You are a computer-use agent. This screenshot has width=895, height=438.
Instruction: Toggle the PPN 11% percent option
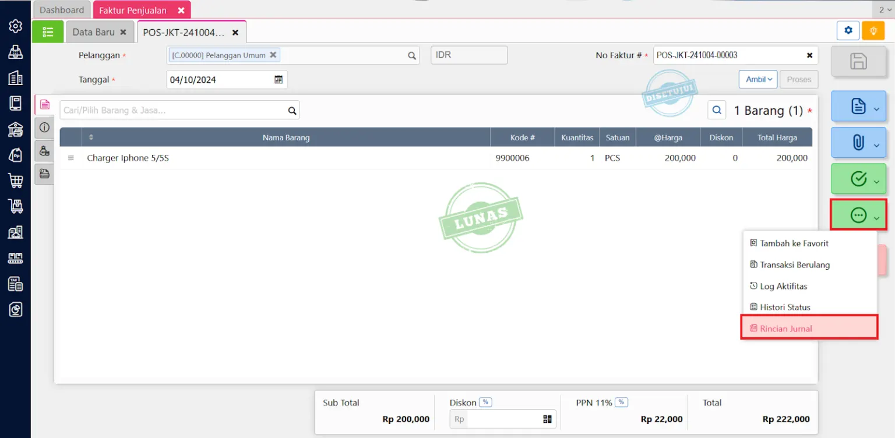click(x=621, y=402)
